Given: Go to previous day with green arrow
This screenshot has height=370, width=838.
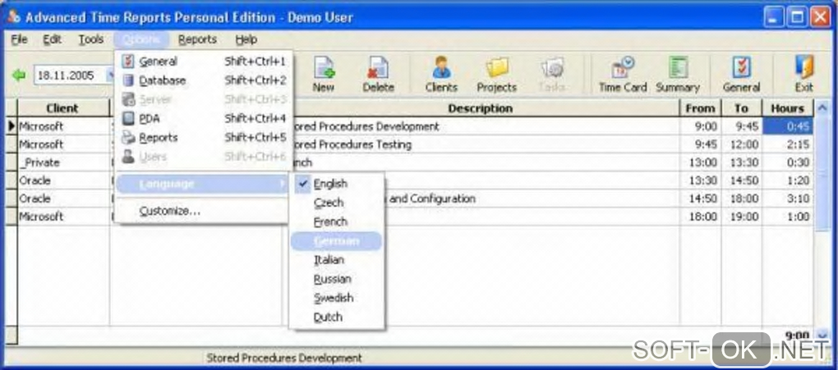Looking at the screenshot, I should 19,75.
